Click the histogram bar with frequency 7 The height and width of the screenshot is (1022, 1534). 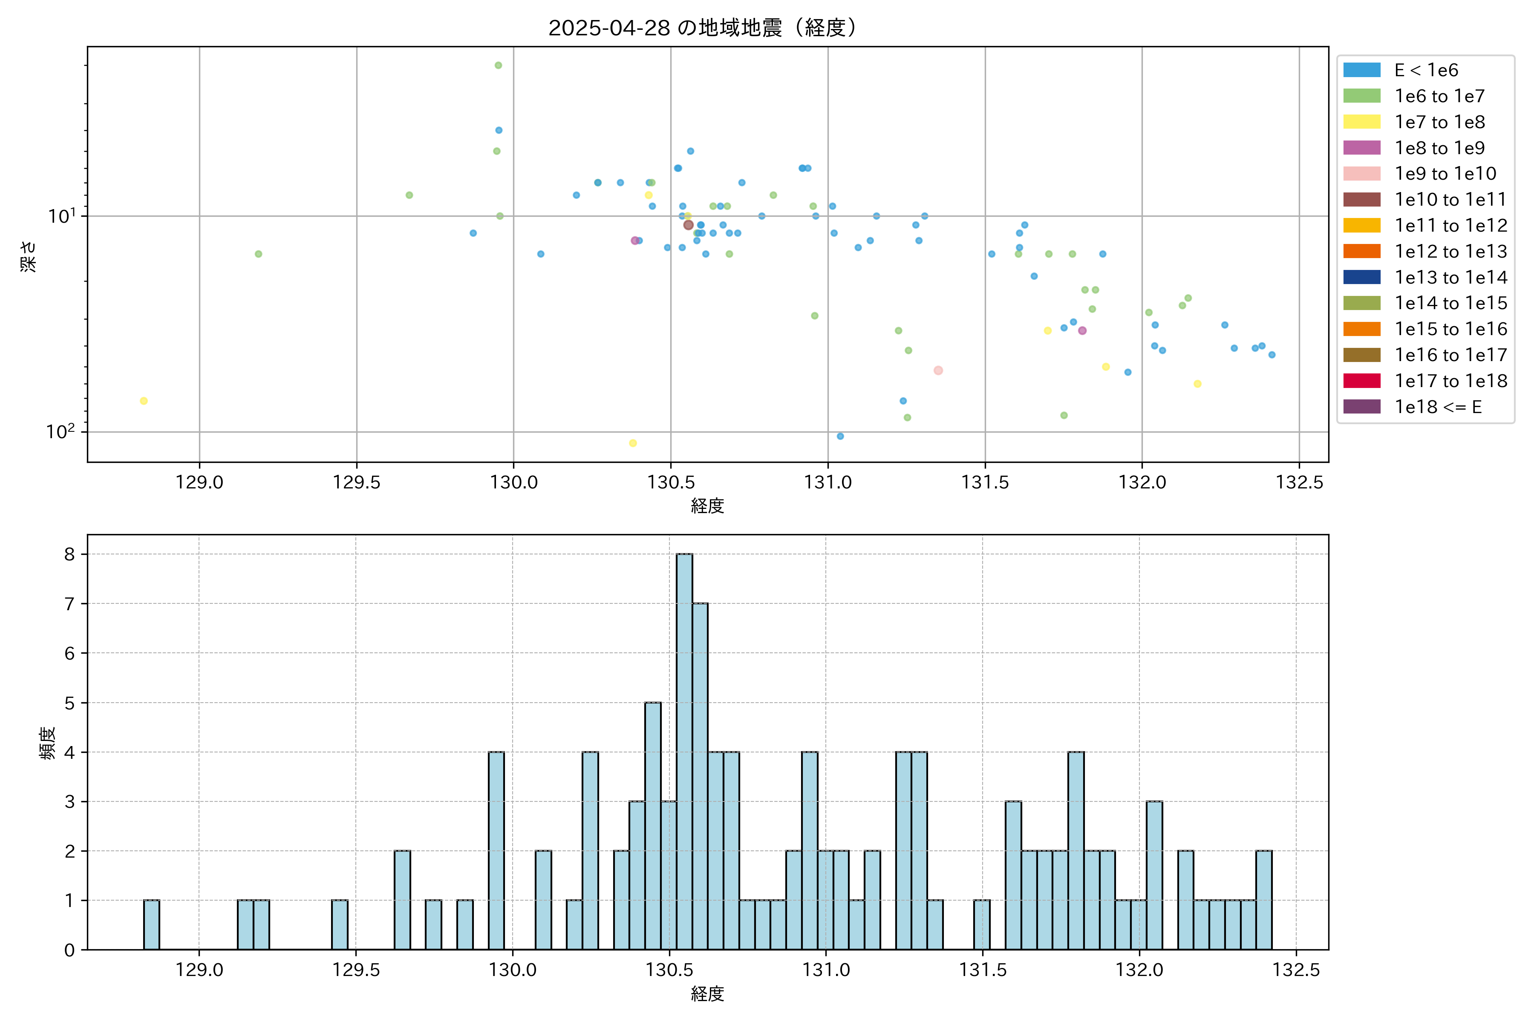click(700, 775)
